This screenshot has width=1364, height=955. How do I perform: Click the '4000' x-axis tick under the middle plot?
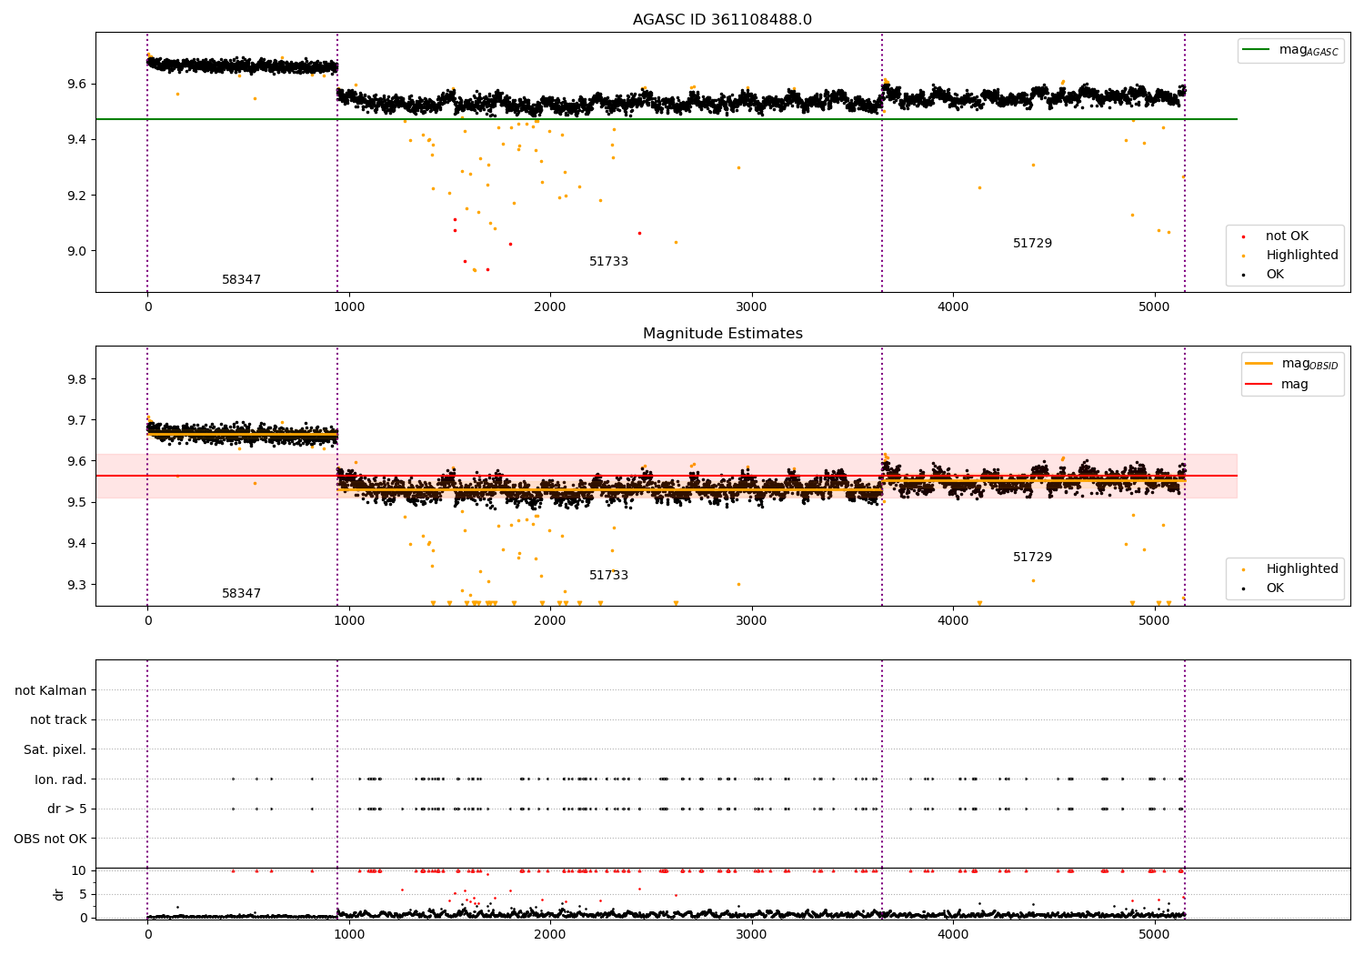tap(953, 620)
